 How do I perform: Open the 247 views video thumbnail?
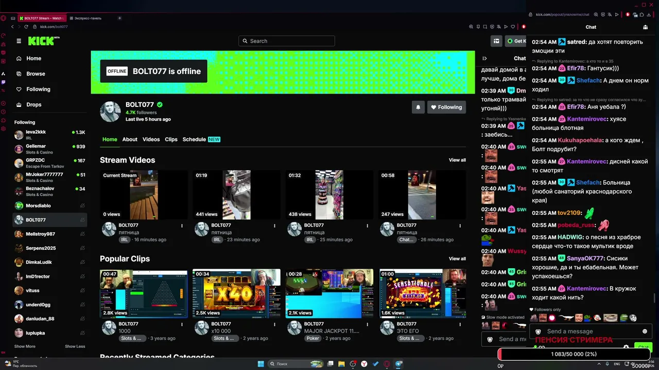point(422,195)
